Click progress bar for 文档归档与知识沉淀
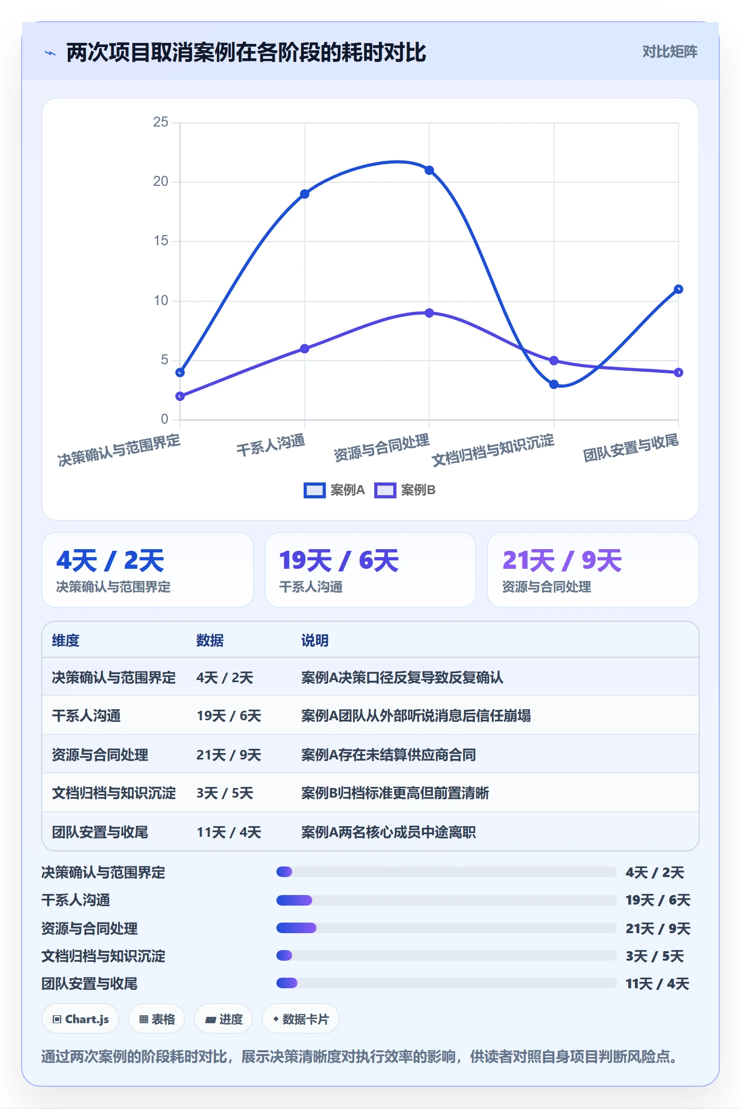 tap(447, 955)
